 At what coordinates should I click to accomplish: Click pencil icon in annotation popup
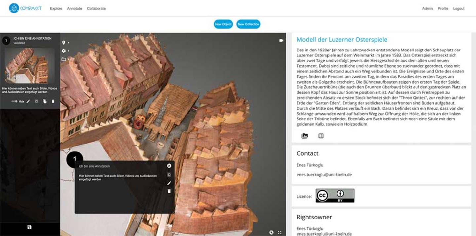pyautogui.click(x=169, y=183)
